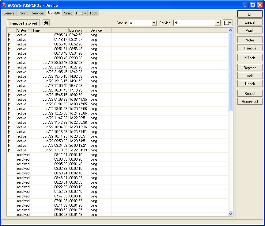Open the Snmp tab

pyautogui.click(x=68, y=13)
